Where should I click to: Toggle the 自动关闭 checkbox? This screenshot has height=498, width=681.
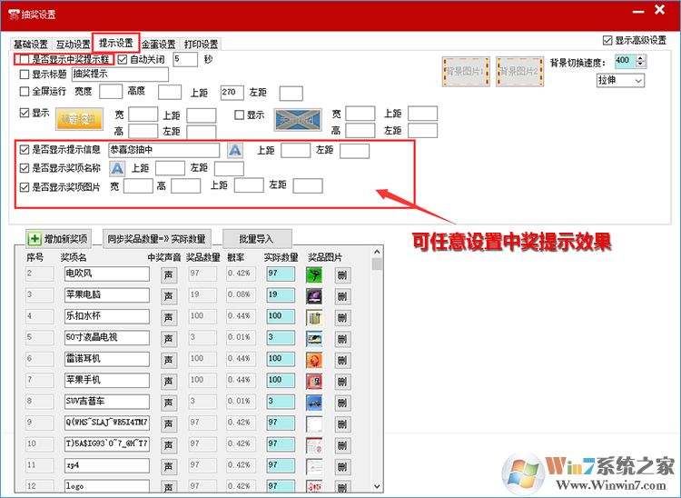pyautogui.click(x=123, y=59)
